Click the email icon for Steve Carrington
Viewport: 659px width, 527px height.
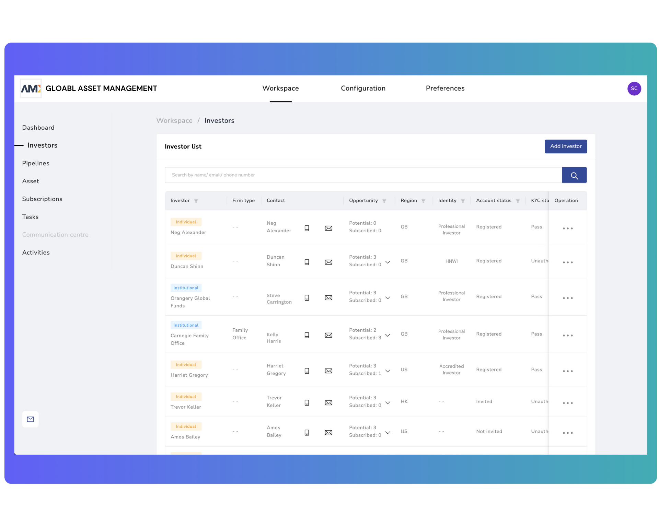coord(328,298)
